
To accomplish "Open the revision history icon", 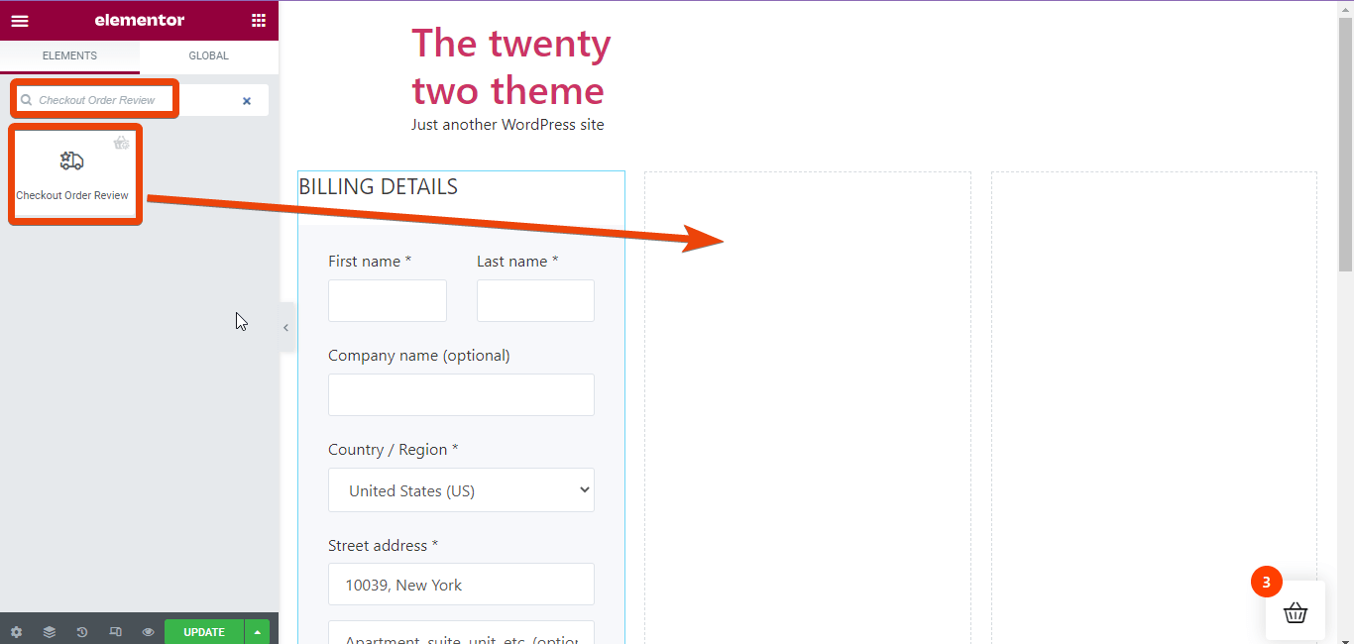I will tap(82, 632).
